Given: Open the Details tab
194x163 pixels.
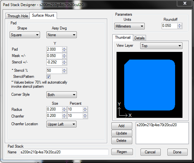Looking at the screenshot, I should click(140, 38).
